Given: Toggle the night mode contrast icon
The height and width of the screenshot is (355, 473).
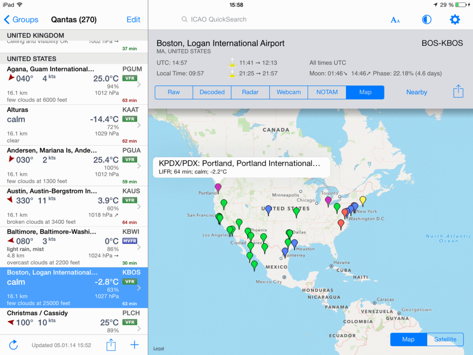Looking at the screenshot, I should point(426,19).
